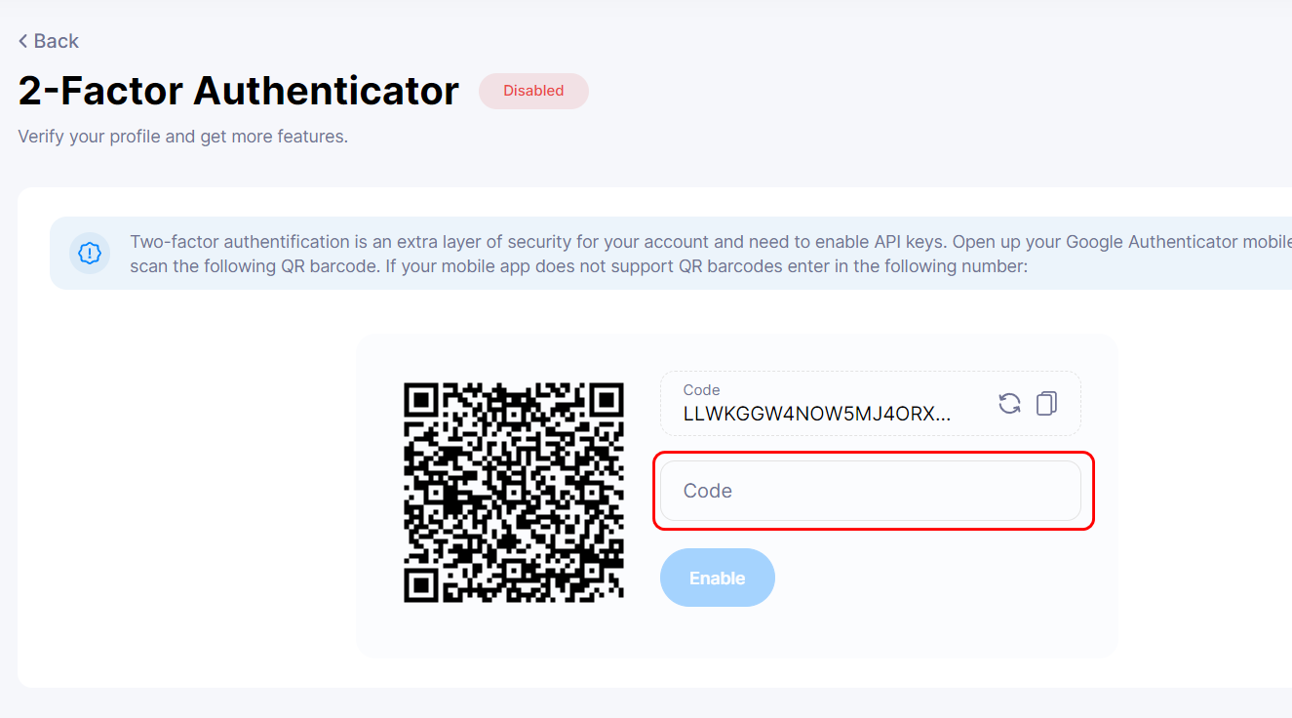Screen dimensions: 1292x718
Task: Click the QR code's top-left finder square
Action: tap(421, 400)
